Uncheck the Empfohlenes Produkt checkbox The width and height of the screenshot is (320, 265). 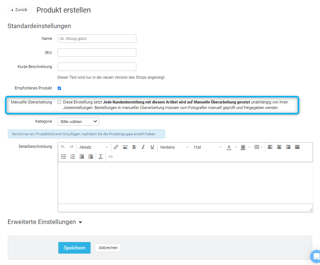click(x=59, y=88)
